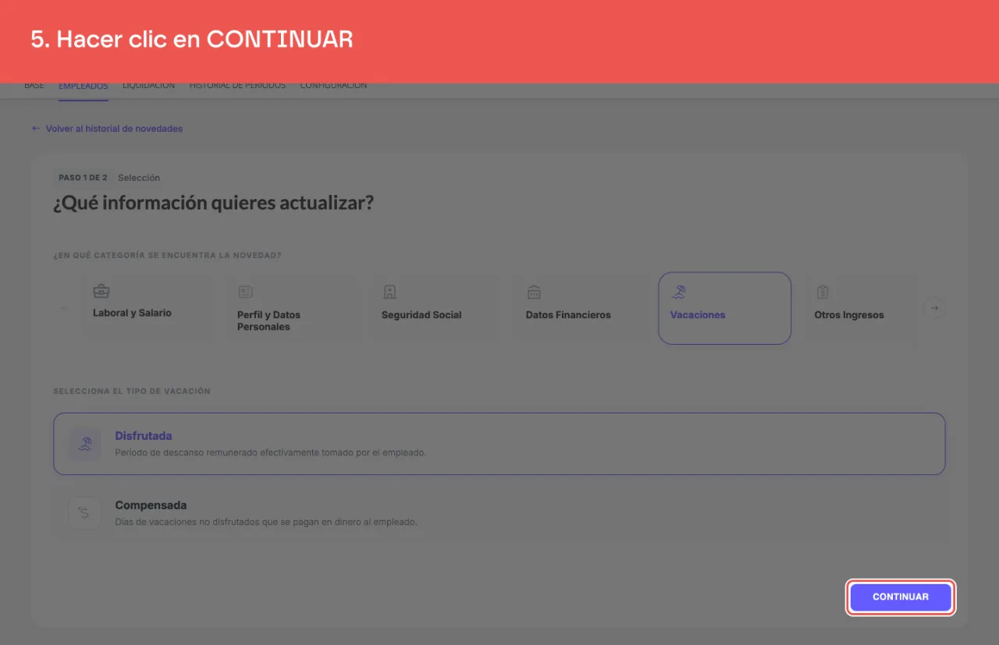Click the clipboard icon on Otros Ingresos
The width and height of the screenshot is (999, 645).
(x=823, y=292)
